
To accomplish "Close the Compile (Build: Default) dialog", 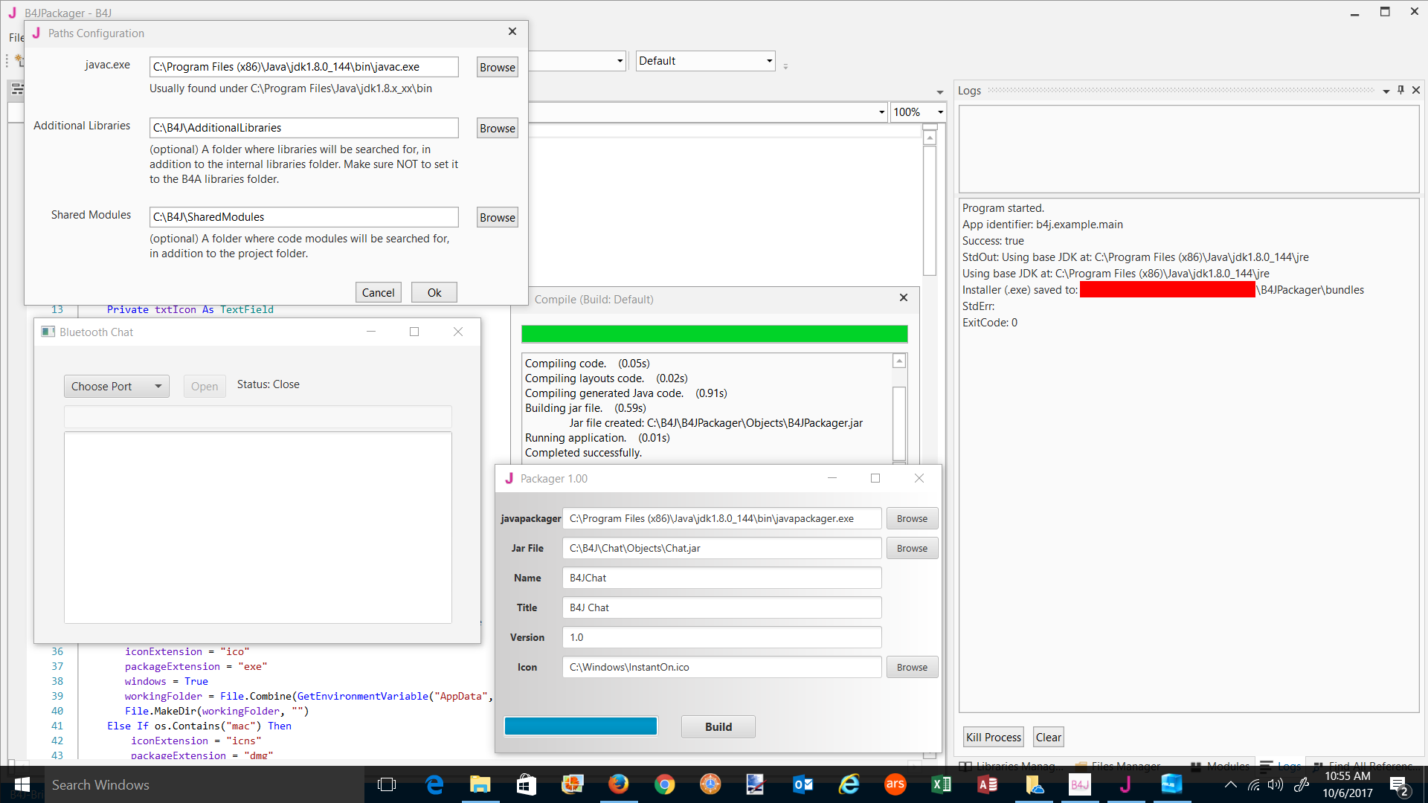I will coord(904,298).
